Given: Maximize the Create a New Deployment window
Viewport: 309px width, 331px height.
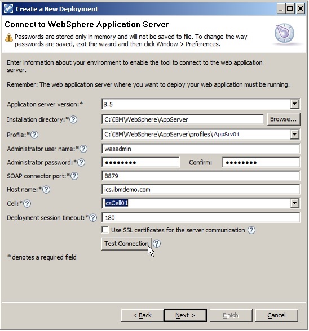Looking at the screenshot, I should (290, 9).
